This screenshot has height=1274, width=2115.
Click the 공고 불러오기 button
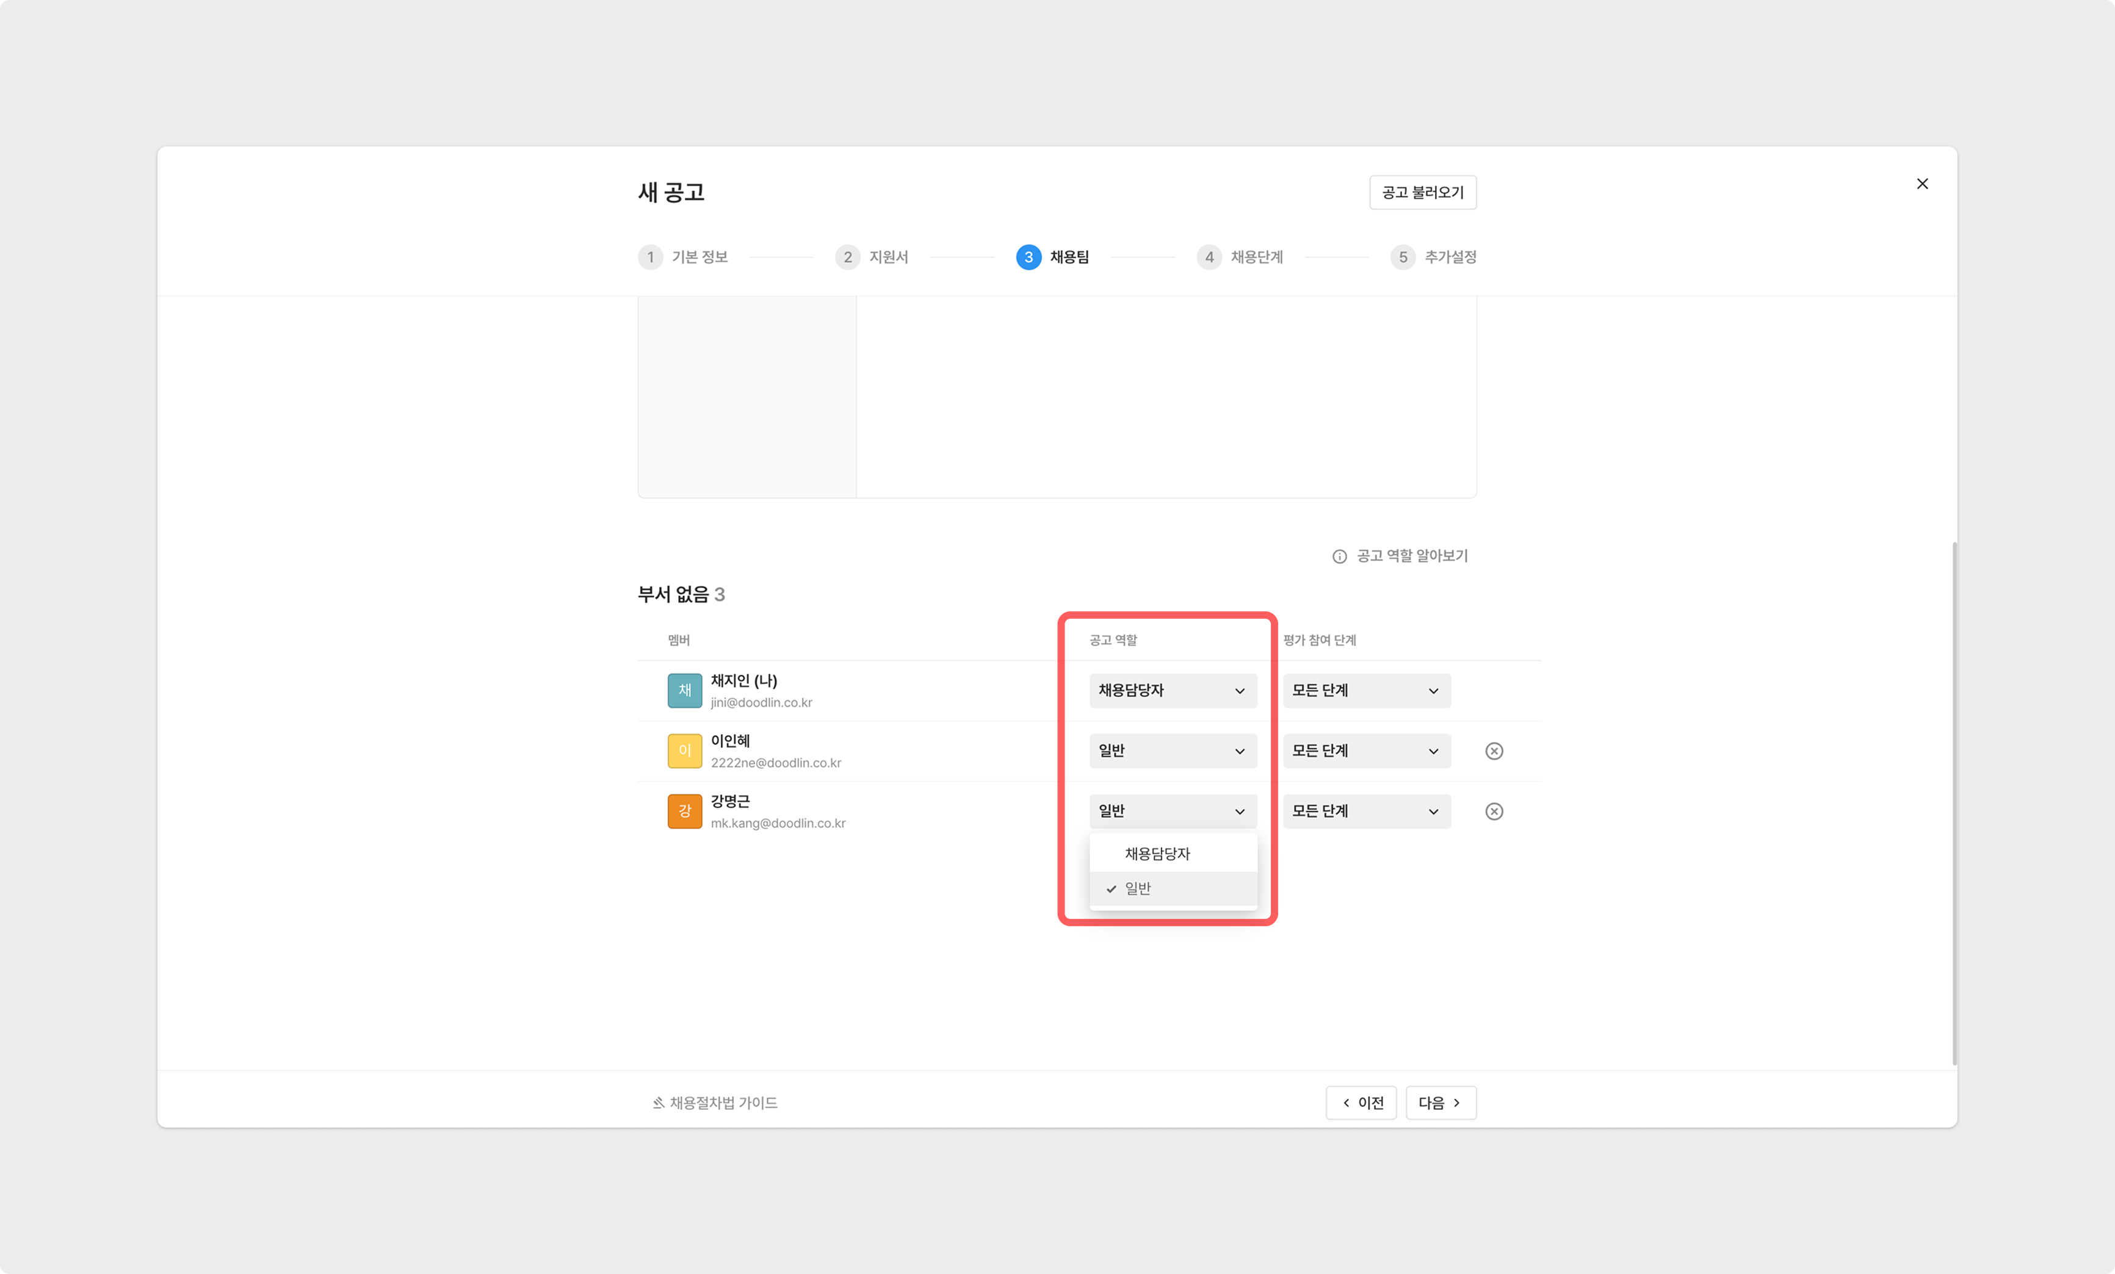pyautogui.click(x=1422, y=192)
